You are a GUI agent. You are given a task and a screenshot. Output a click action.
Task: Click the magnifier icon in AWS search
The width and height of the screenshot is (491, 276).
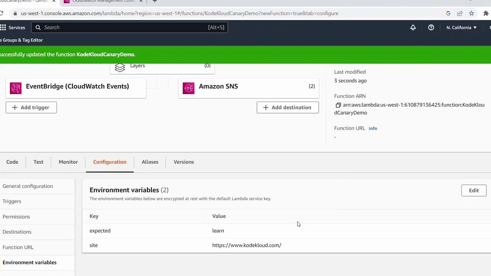point(38,28)
